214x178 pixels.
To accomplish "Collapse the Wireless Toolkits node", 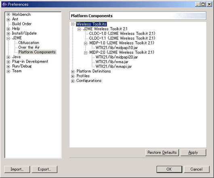I will coord(73,24).
